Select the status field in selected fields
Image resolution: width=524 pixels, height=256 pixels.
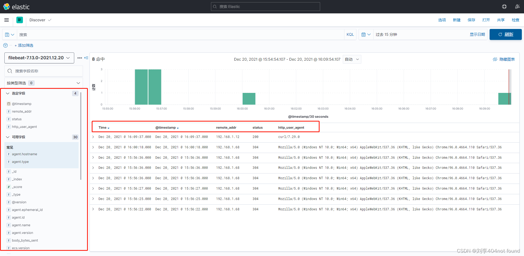17,119
